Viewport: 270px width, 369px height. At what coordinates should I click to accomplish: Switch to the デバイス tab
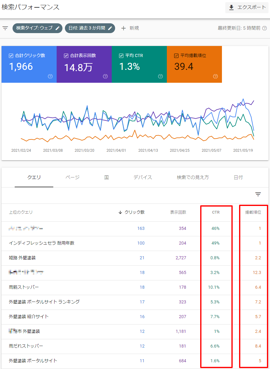[x=143, y=177]
